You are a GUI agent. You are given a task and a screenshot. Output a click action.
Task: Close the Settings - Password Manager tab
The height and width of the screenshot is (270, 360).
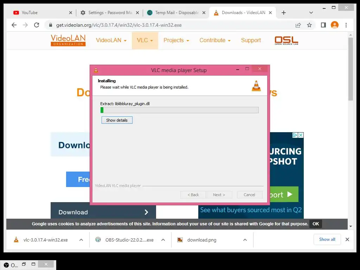point(137,13)
